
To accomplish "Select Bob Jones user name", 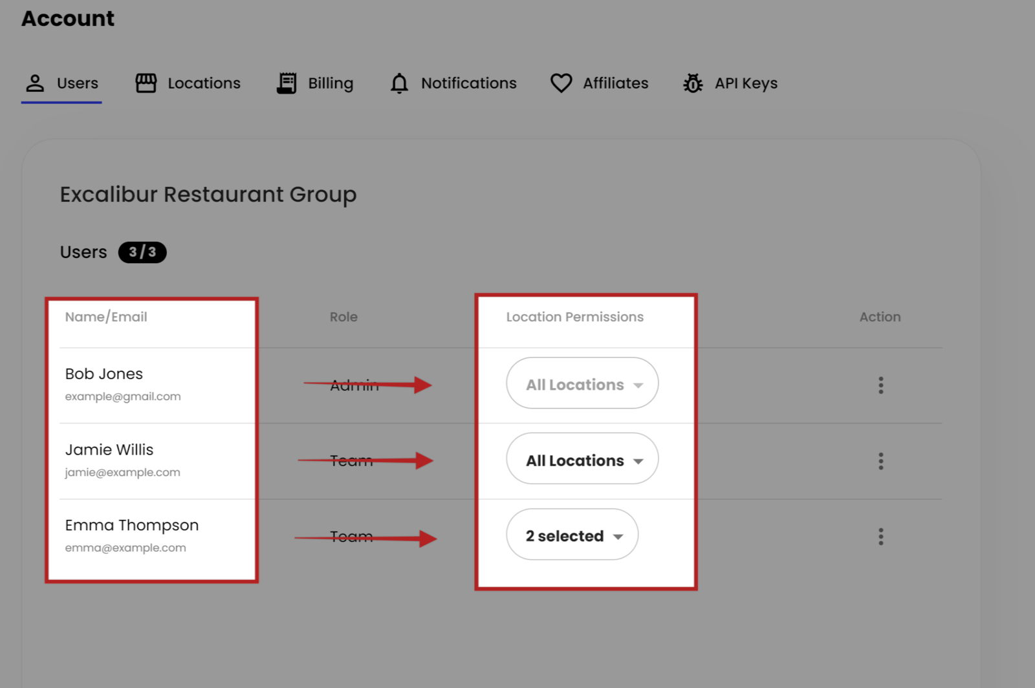I will coord(104,374).
